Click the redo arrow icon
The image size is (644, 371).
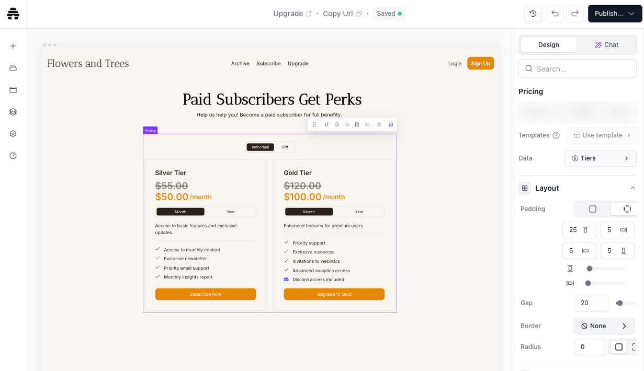574,14
